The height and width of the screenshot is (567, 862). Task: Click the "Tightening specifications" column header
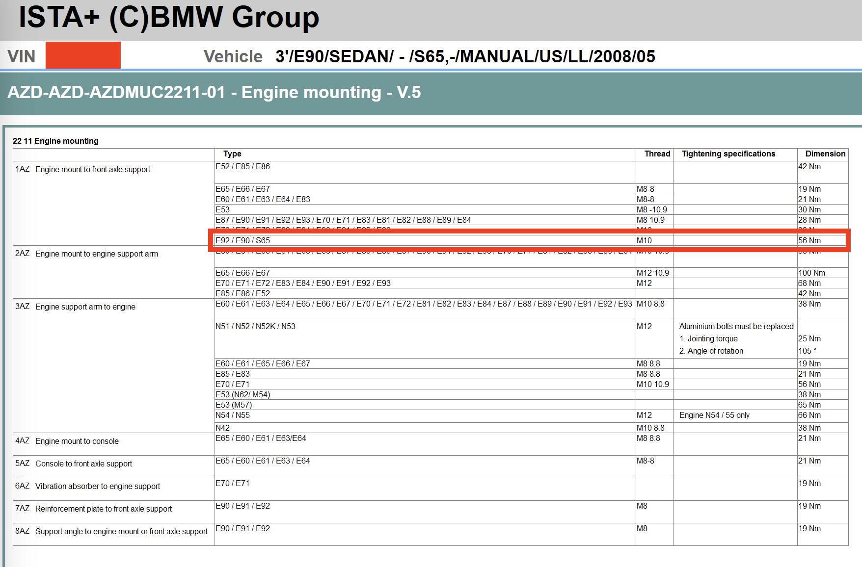coord(728,154)
